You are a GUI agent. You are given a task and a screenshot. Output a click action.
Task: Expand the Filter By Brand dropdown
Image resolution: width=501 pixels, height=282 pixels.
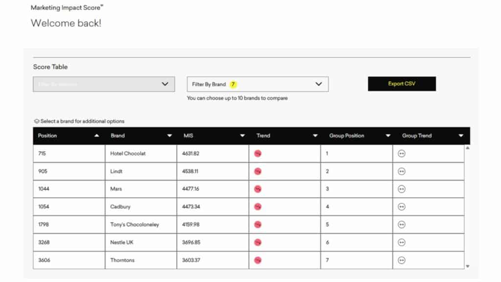(257, 84)
